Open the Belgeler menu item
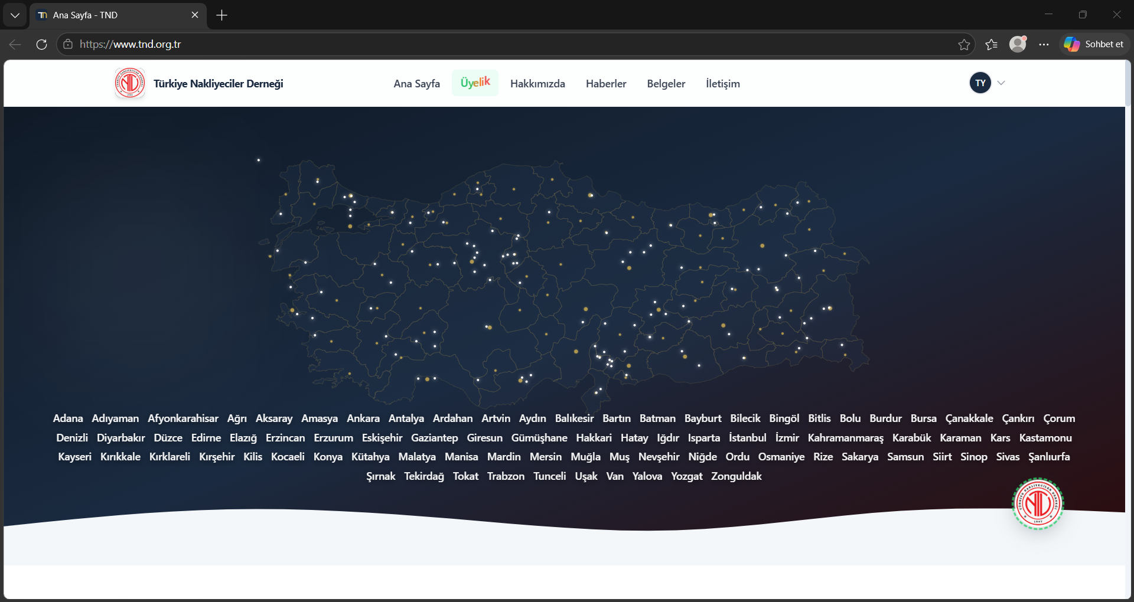This screenshot has height=602, width=1134. pyautogui.click(x=666, y=84)
